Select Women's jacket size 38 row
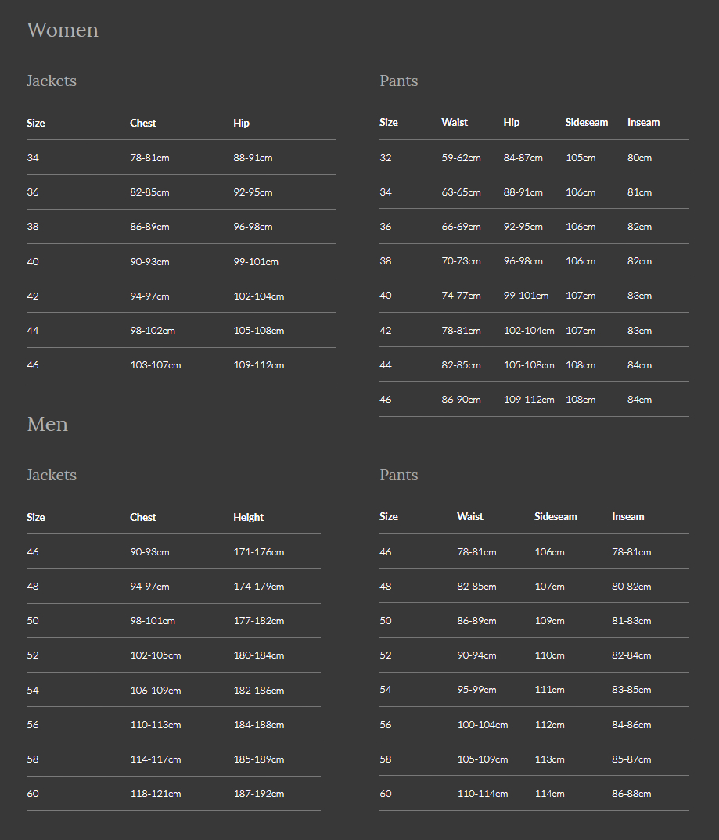 click(x=182, y=227)
